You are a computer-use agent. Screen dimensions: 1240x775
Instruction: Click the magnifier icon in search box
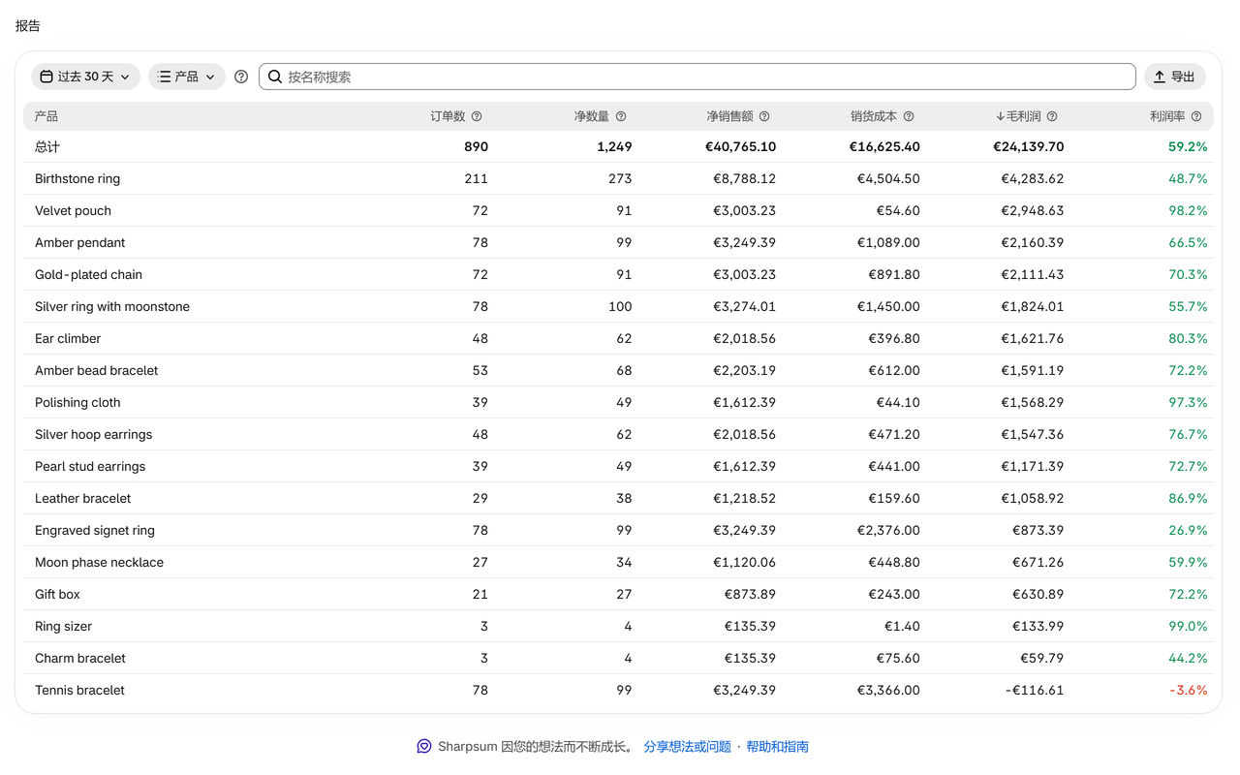pos(275,77)
